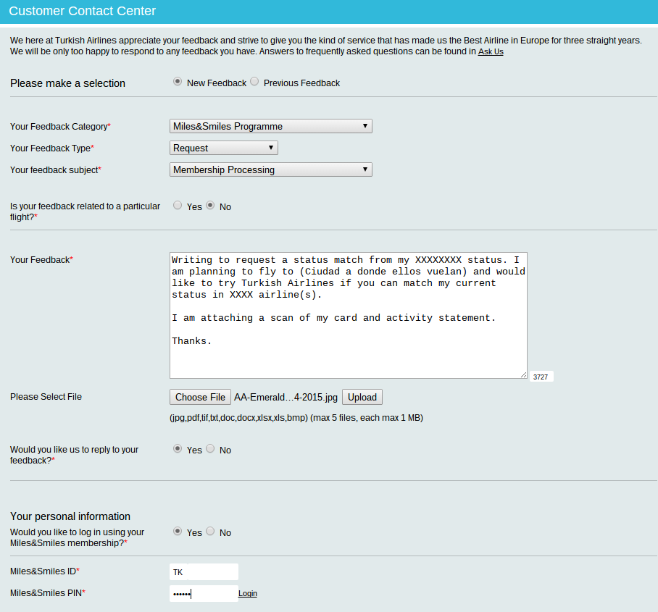Open the feedback subject dropdown showing Membership Processing

coord(271,170)
